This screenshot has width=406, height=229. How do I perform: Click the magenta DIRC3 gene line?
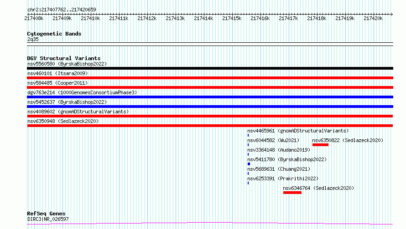[210, 224]
